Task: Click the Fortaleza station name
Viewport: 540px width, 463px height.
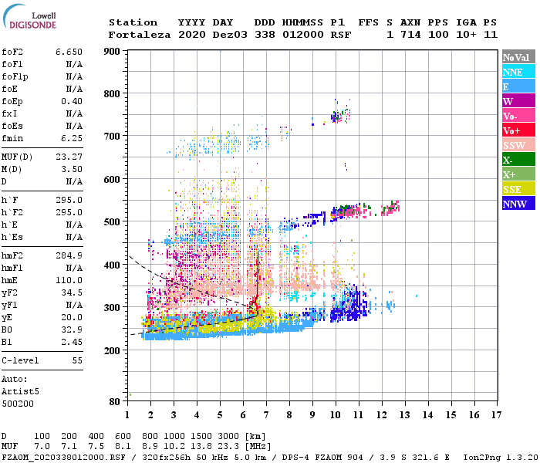Action: tap(140, 35)
